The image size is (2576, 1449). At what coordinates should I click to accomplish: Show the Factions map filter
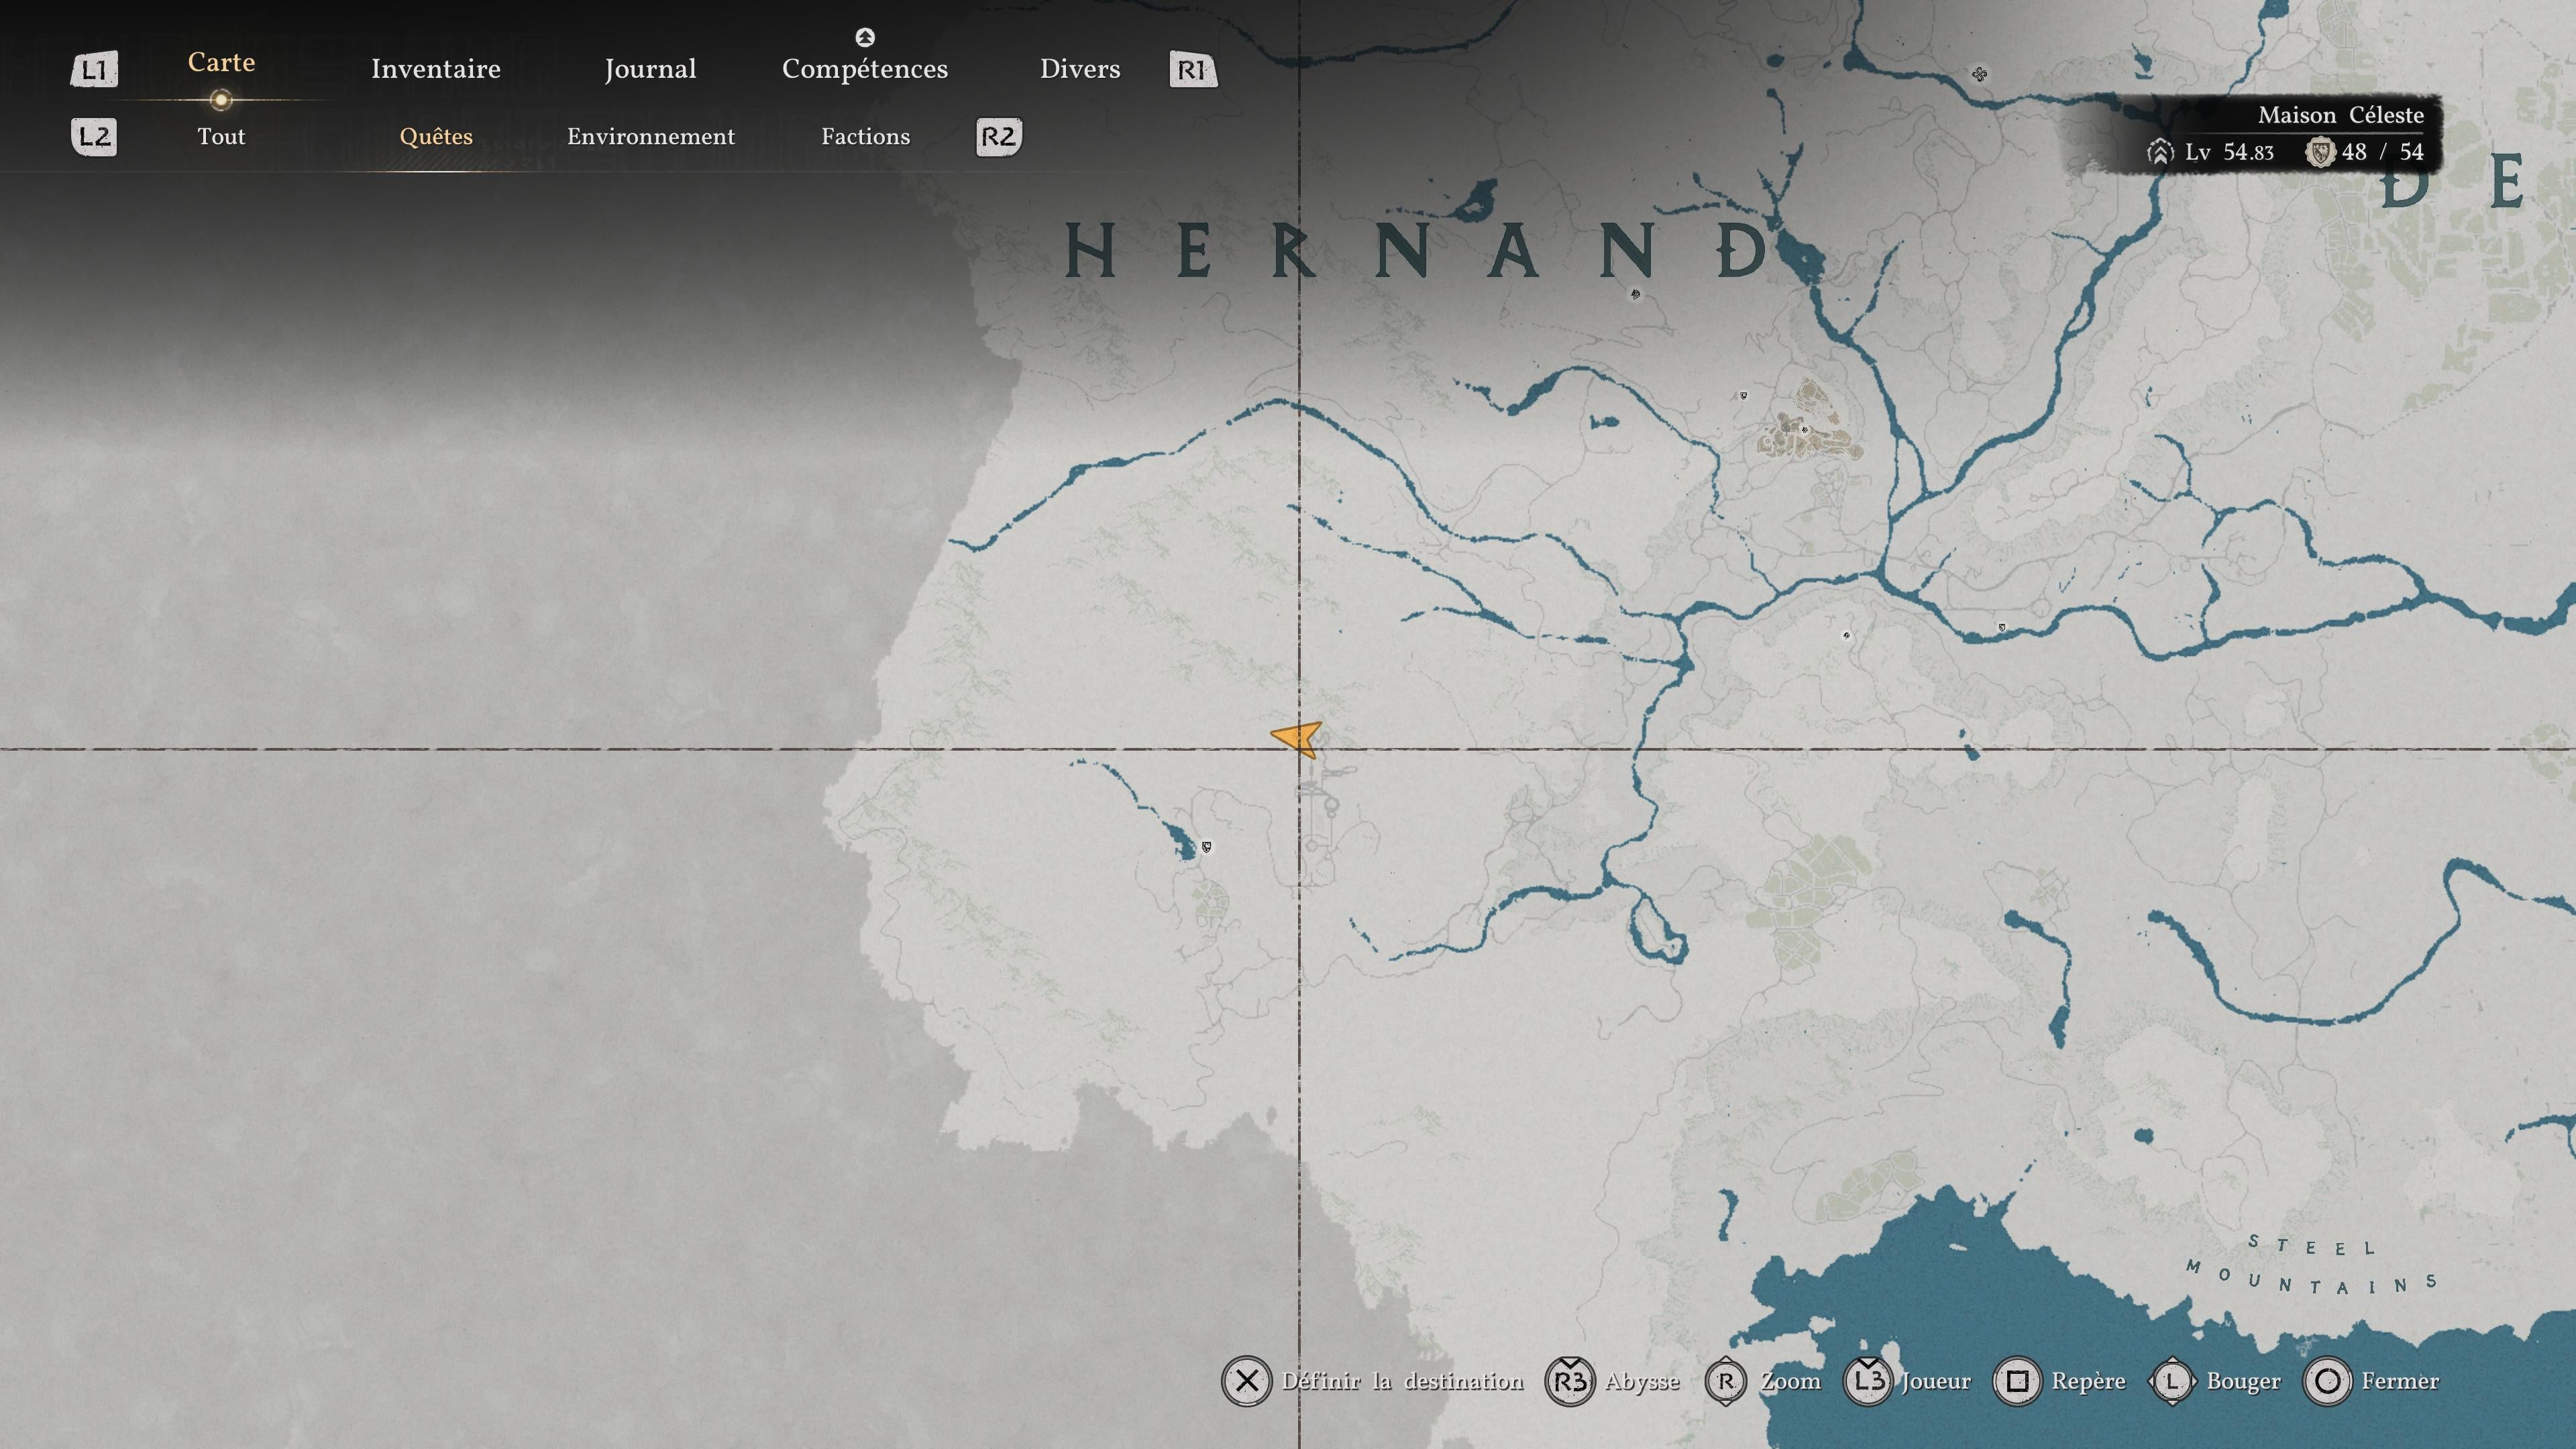point(866,137)
